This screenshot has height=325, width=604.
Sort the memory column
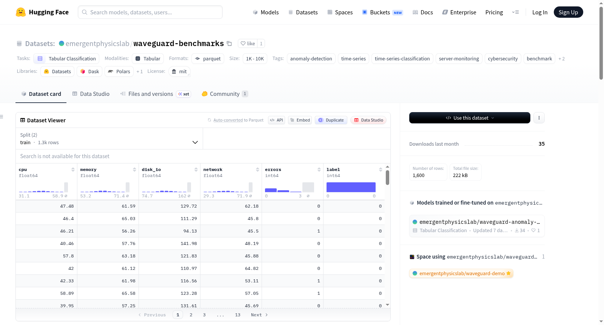(x=134, y=170)
